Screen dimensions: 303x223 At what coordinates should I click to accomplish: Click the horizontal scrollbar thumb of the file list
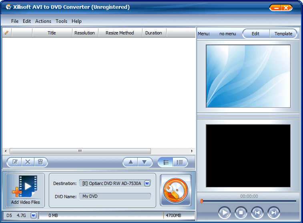80,151
